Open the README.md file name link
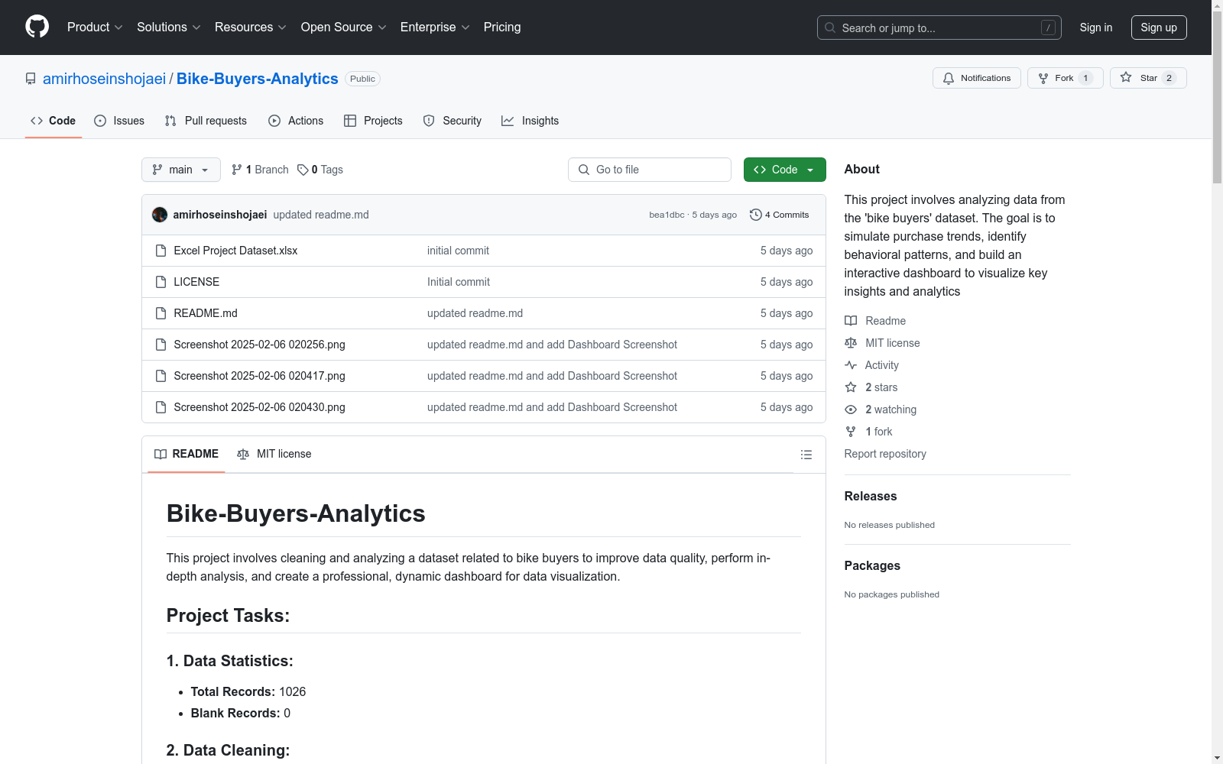Viewport: 1223px width, 764px height. 206,313
